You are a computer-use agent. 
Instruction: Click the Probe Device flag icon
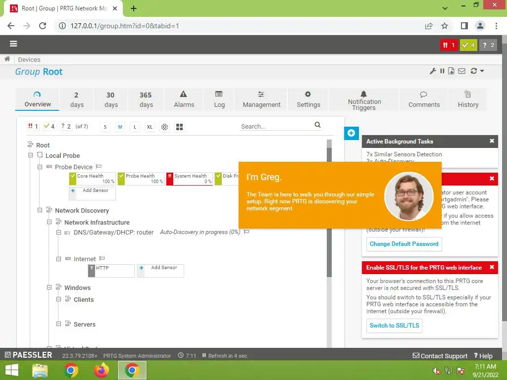pos(99,166)
